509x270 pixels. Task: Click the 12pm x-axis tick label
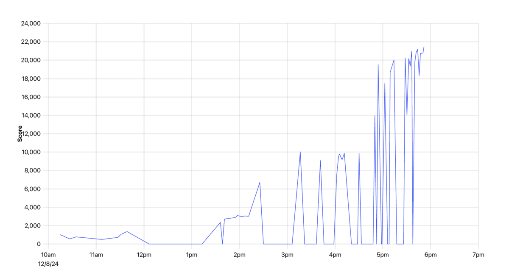(x=144, y=255)
